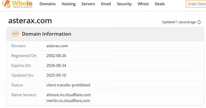Screen dimensions: 206x108
Task: Open the Security menu item
Action: click(x=124, y=4)
